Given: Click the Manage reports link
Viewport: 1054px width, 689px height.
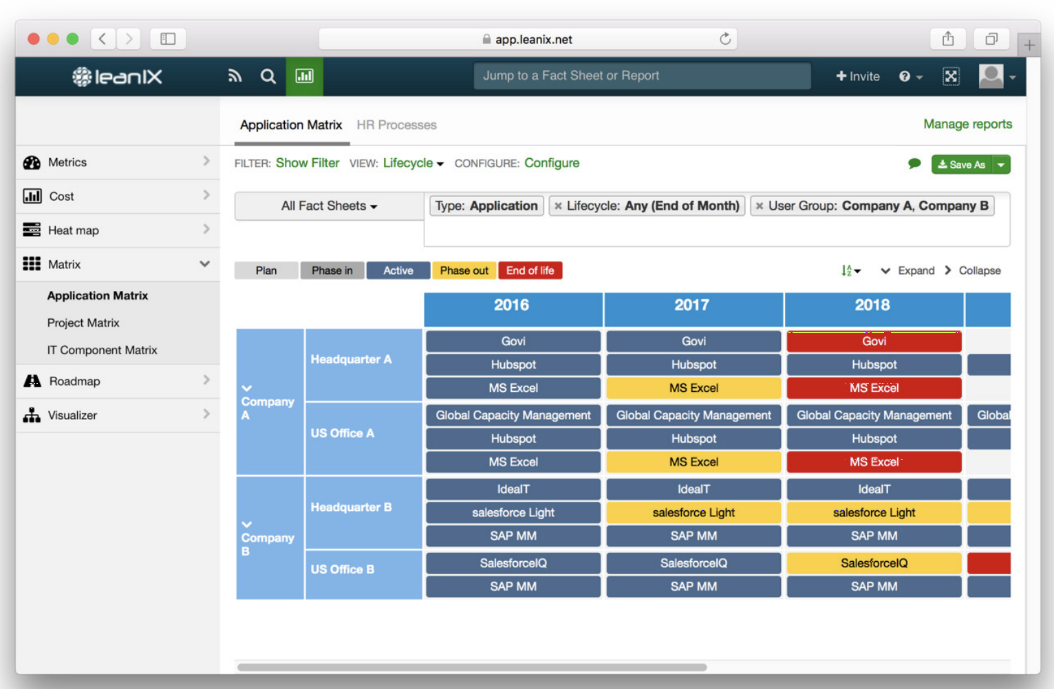Looking at the screenshot, I should pos(967,124).
